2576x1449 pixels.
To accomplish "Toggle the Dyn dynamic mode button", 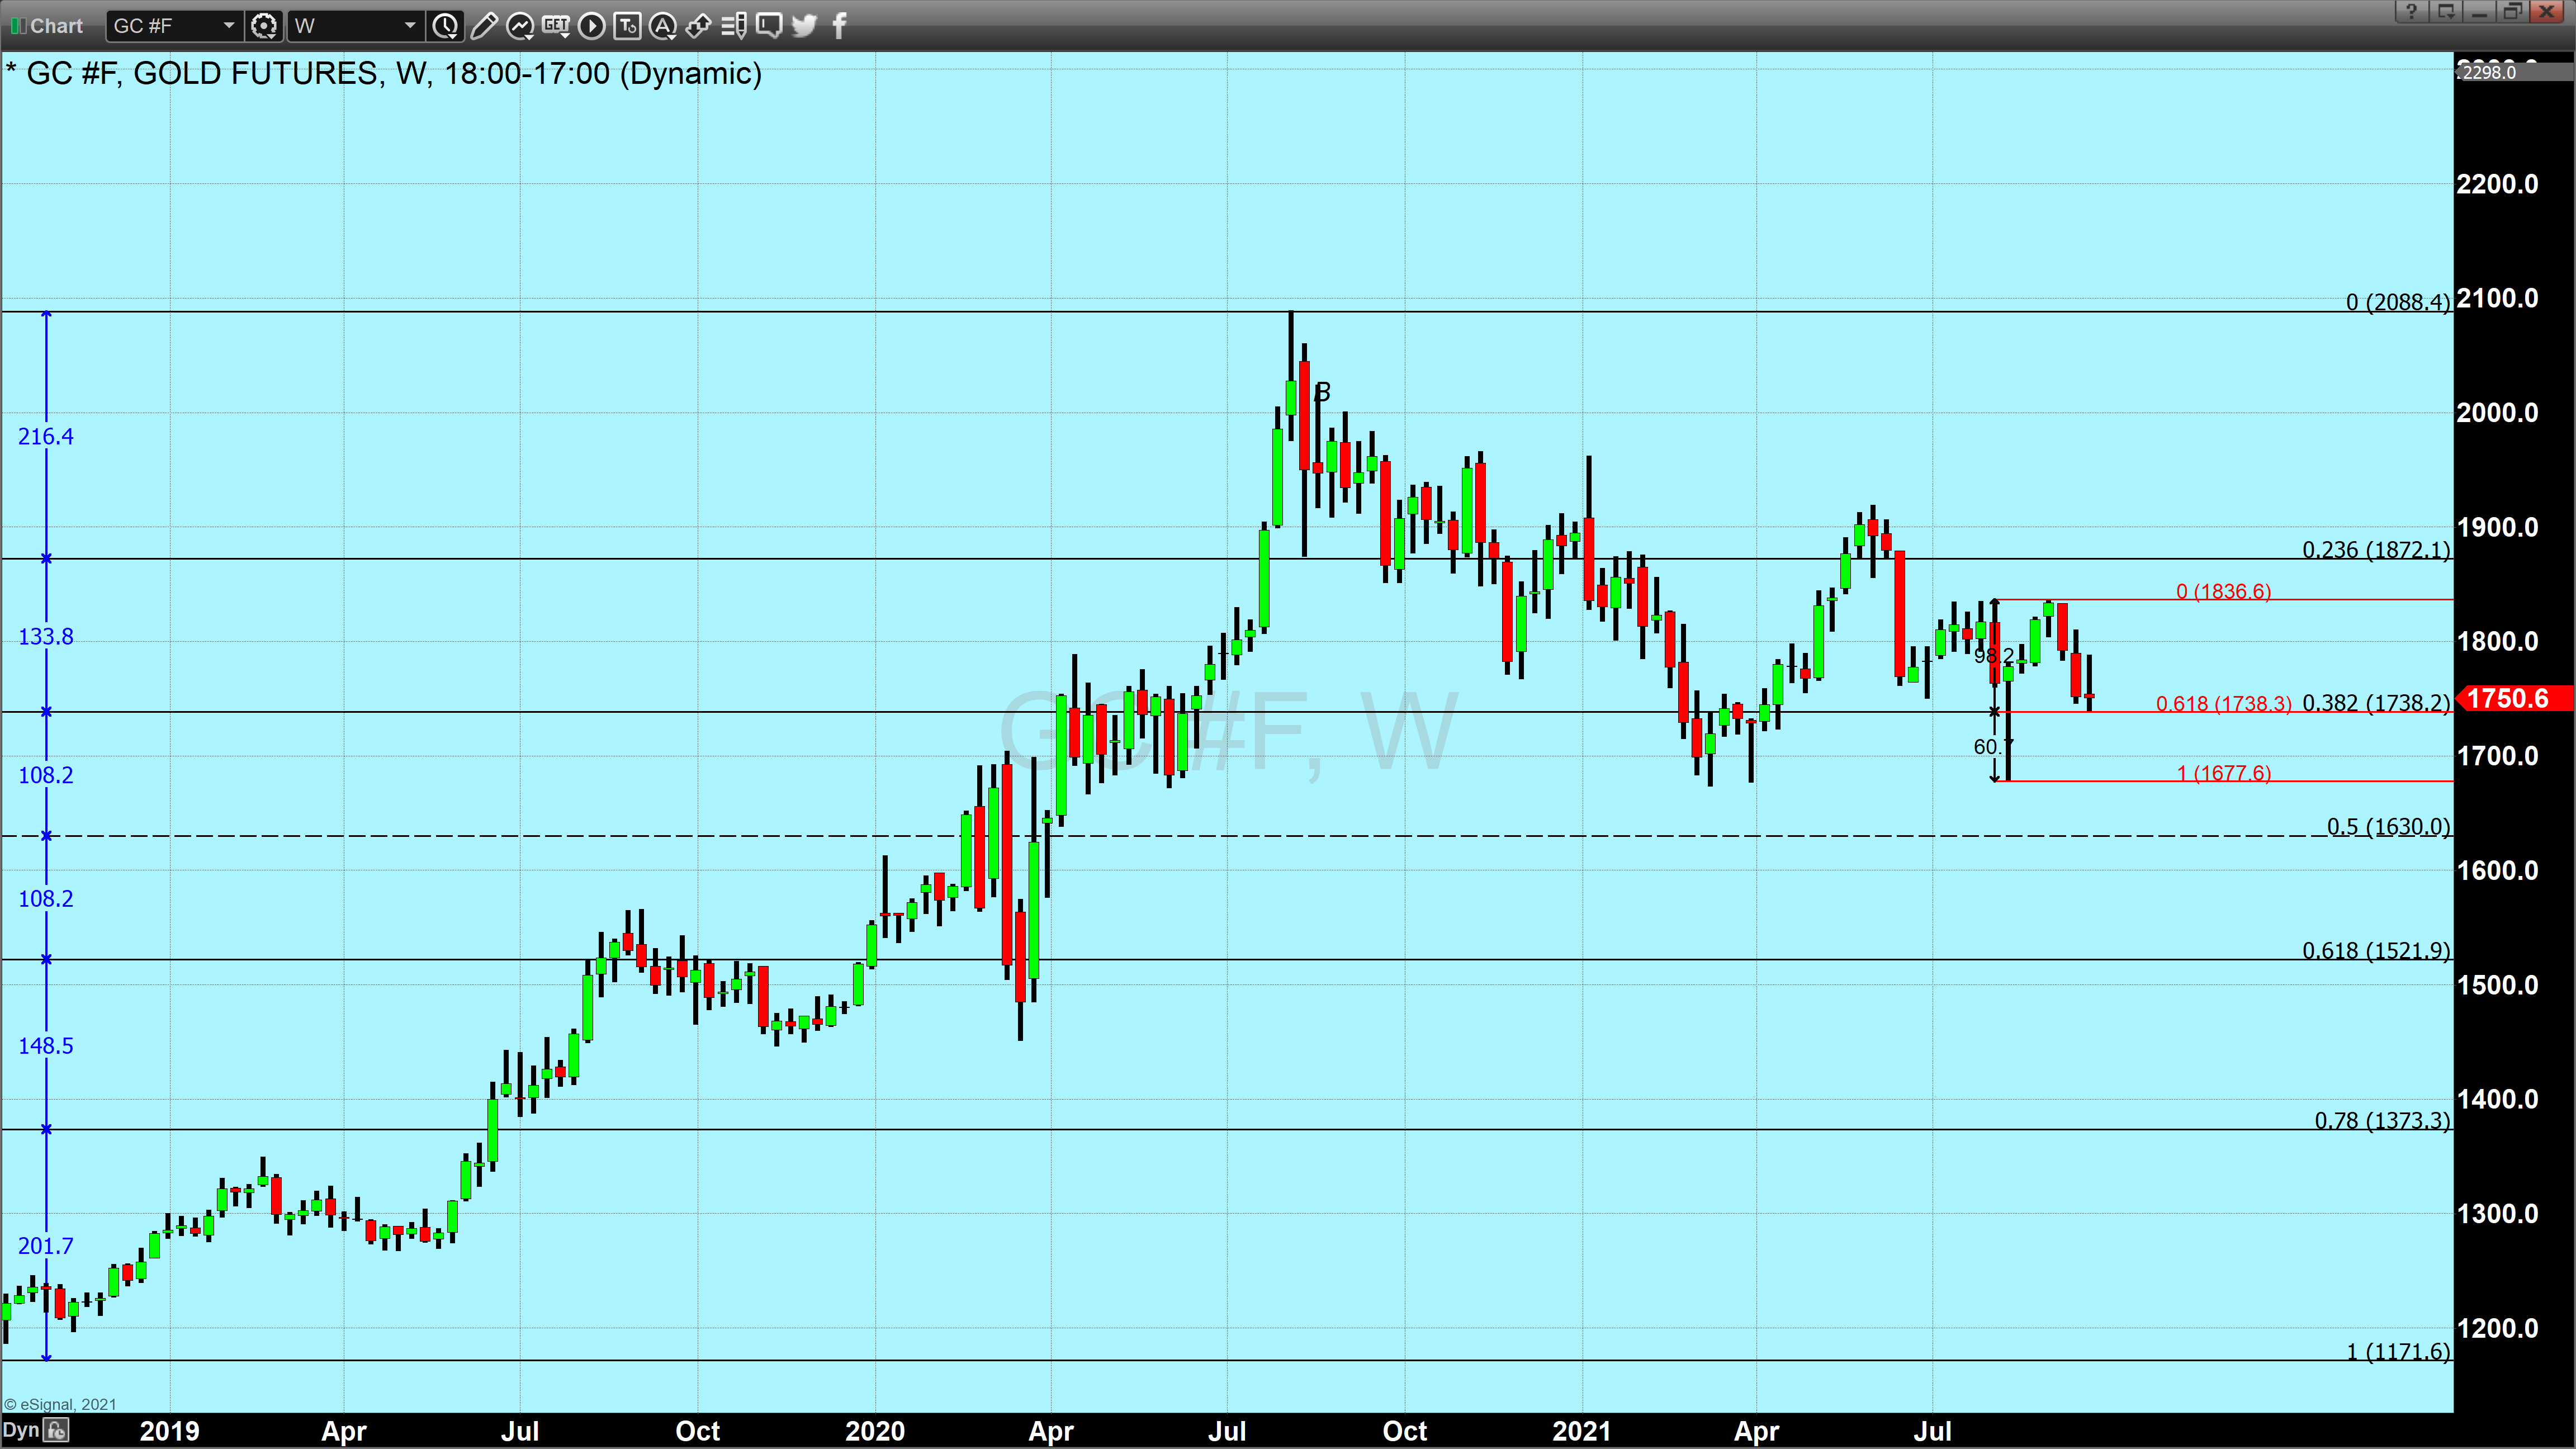I will pos(21,1430).
